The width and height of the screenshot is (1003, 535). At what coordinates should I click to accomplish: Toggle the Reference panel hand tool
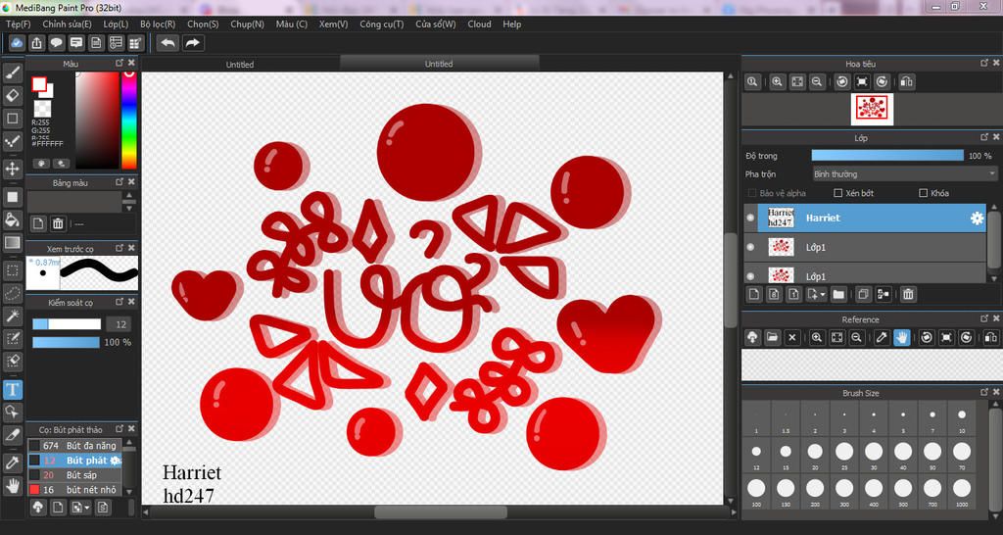[x=901, y=337]
